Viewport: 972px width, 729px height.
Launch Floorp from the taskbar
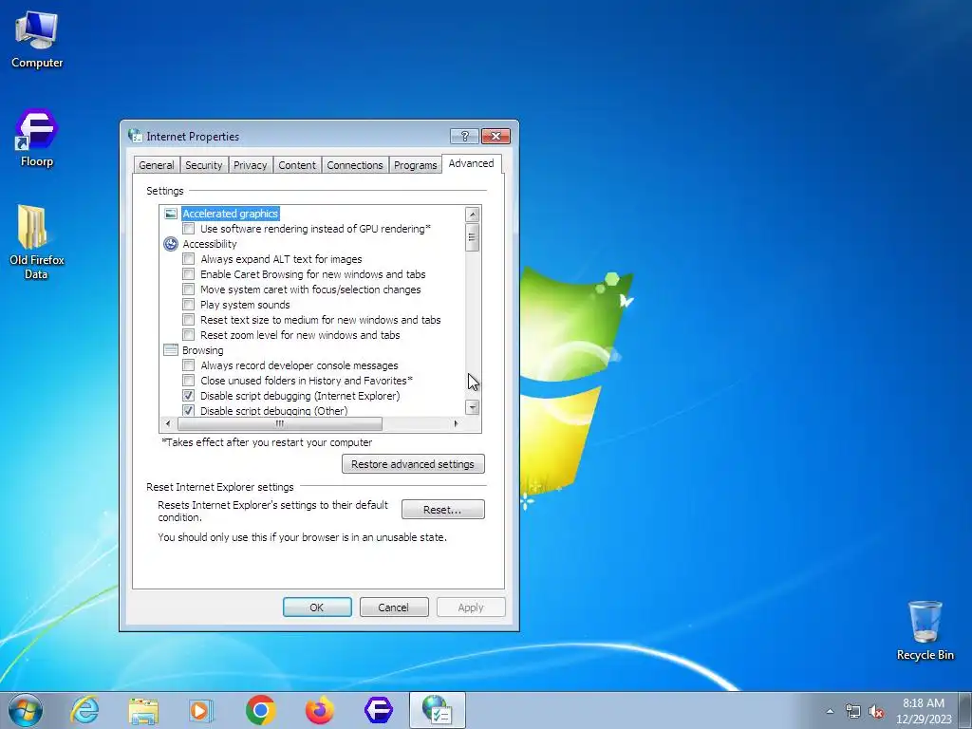tap(378, 710)
